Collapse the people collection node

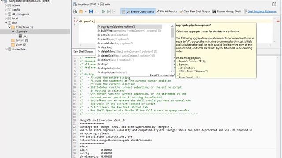point(13,32)
